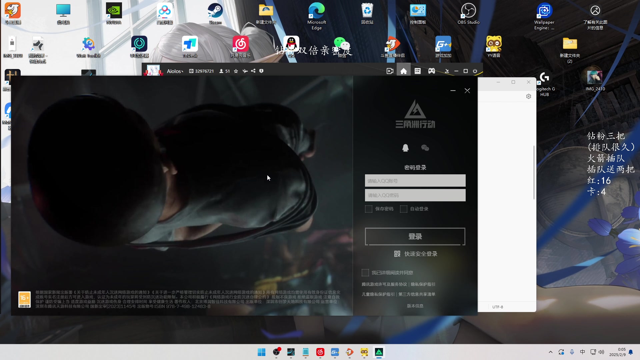Click the shield report icon in YY toolbar
Viewport: 640px width, 360px height.
[x=261, y=71]
